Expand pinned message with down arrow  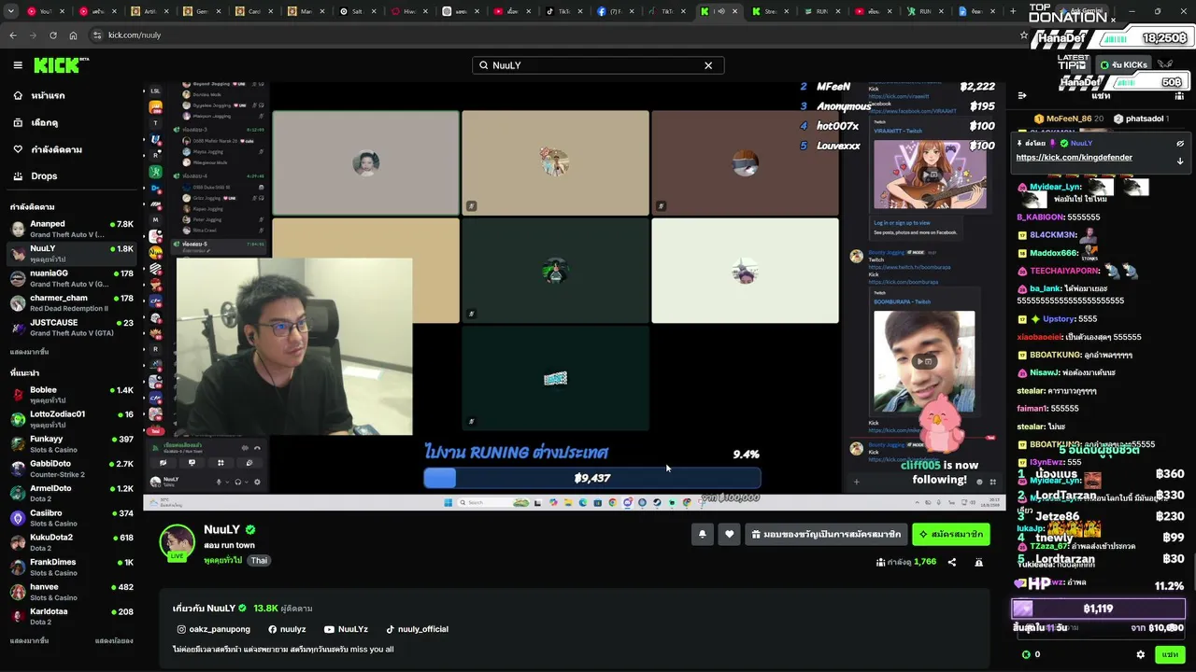tap(1180, 161)
